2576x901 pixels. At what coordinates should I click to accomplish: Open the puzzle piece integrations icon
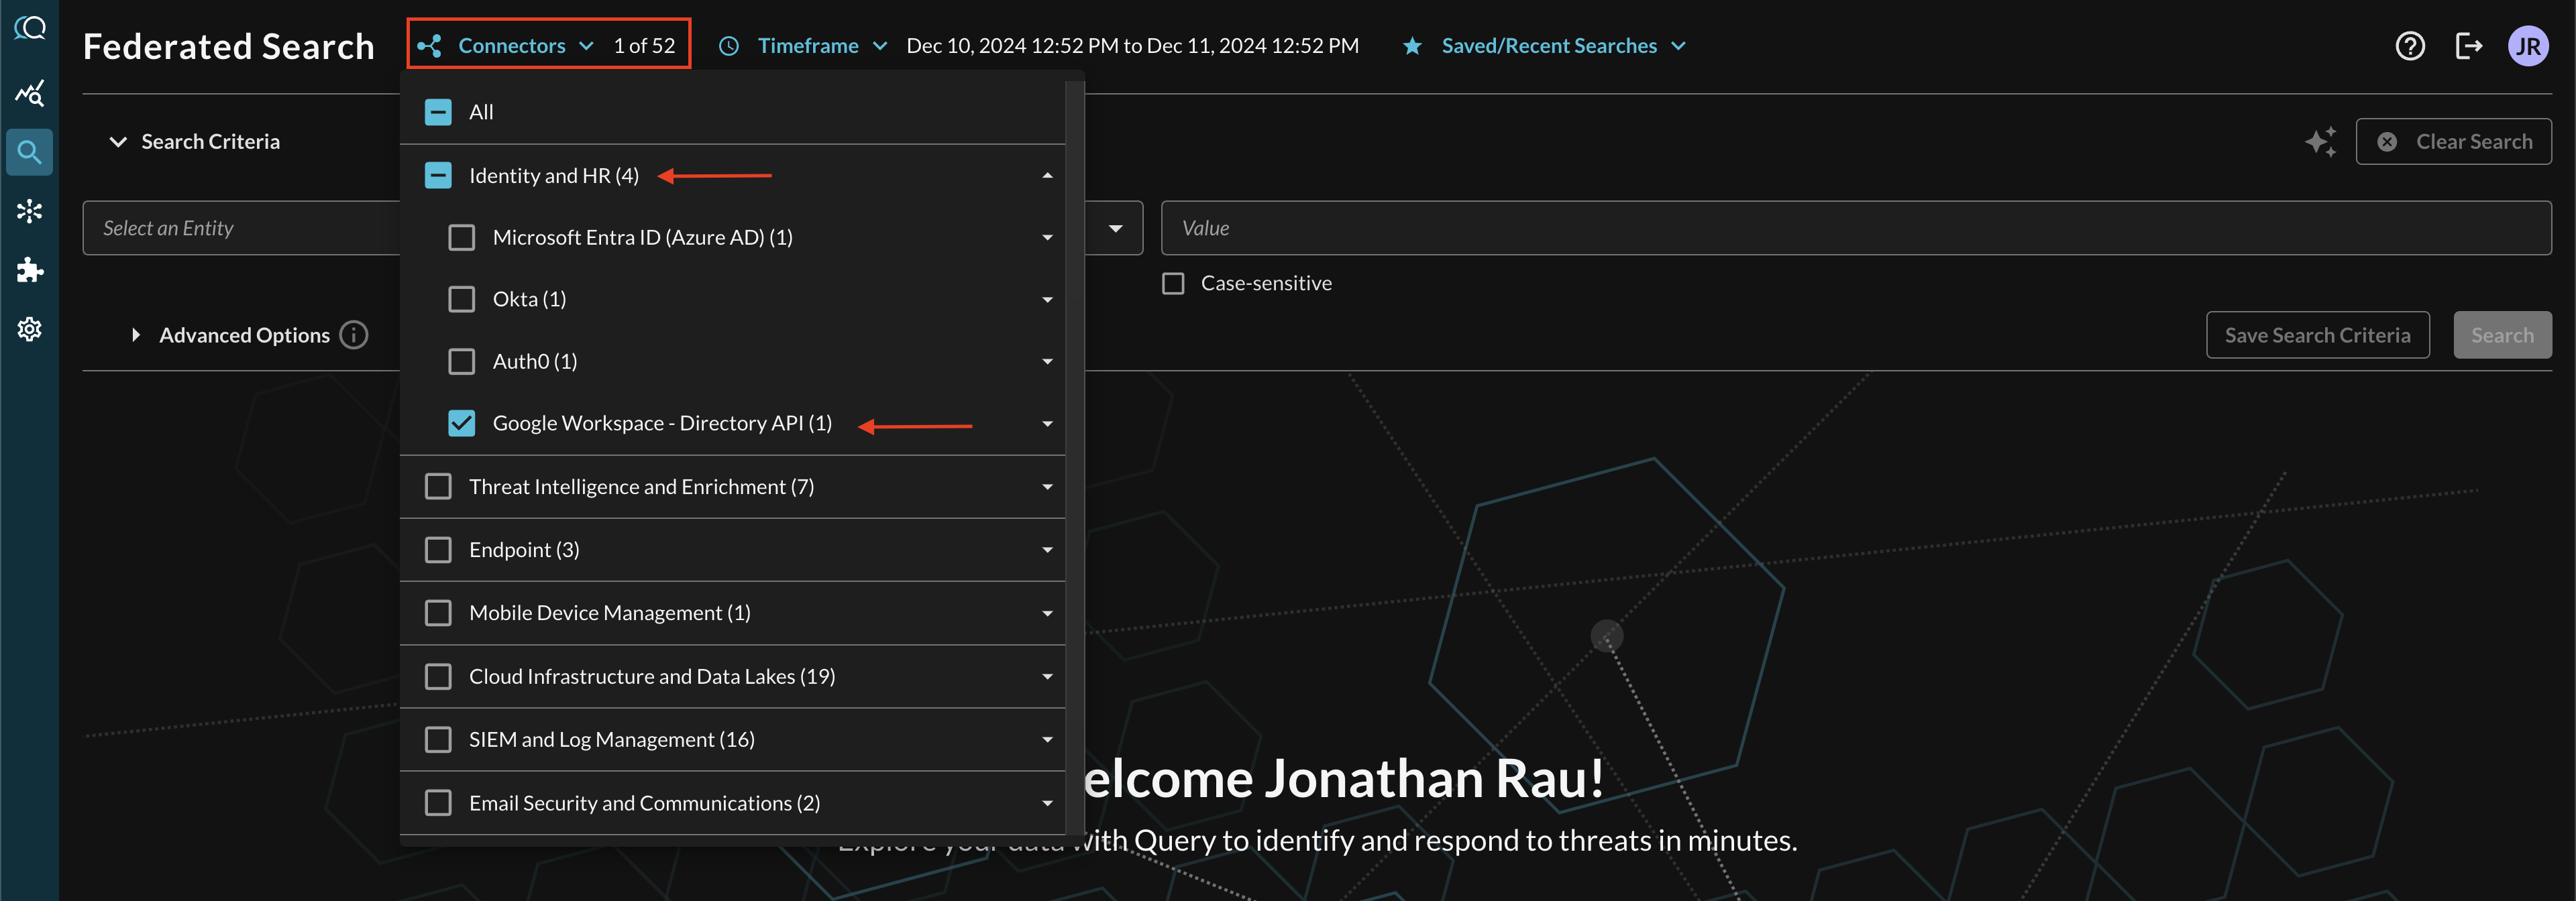tap(30, 269)
